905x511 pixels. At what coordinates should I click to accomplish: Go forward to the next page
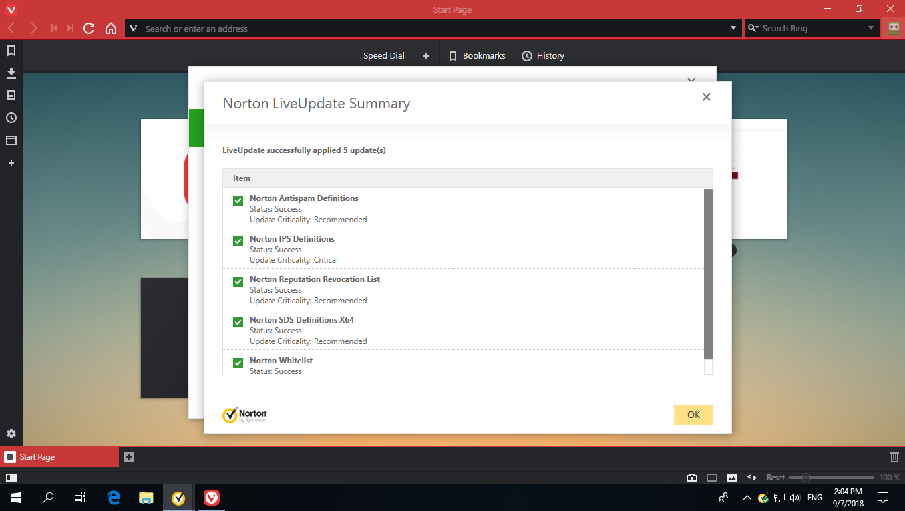click(33, 29)
